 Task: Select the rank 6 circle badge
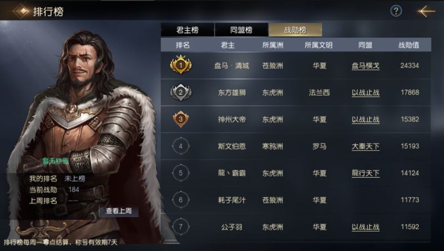(x=181, y=200)
